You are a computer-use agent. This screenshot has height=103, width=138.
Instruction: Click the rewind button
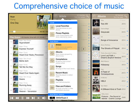[17, 98]
